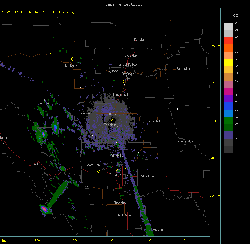Screen dimensions: 250x244
Task: Select the yellow diamond marker below RedDeer
Action: [123, 81]
